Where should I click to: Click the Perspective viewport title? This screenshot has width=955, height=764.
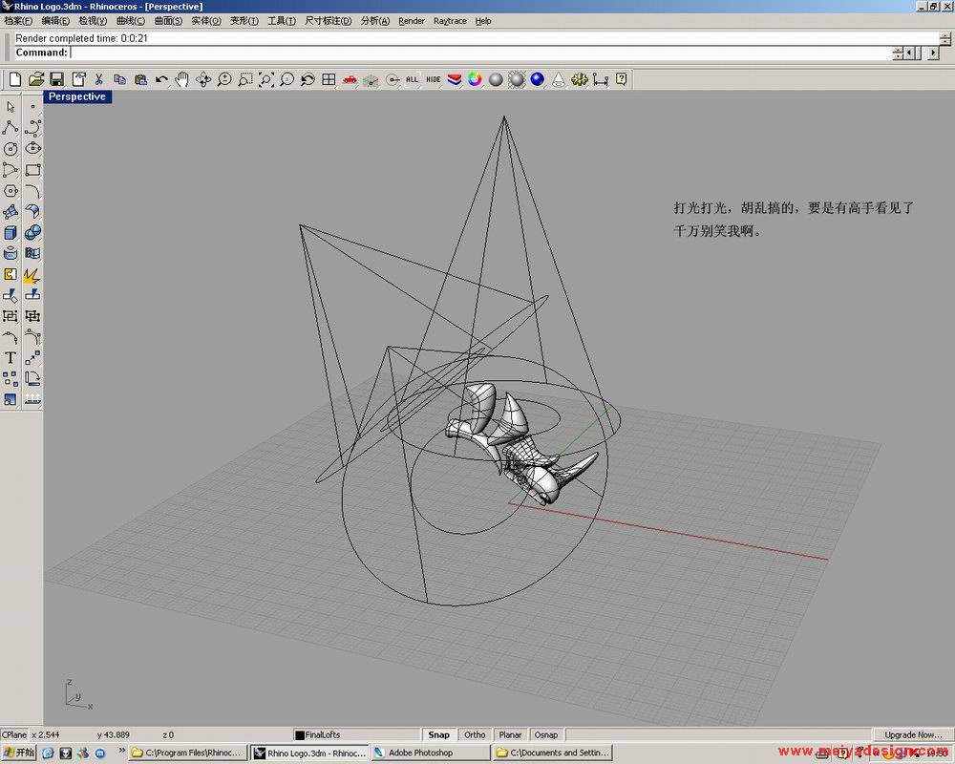tap(76, 96)
